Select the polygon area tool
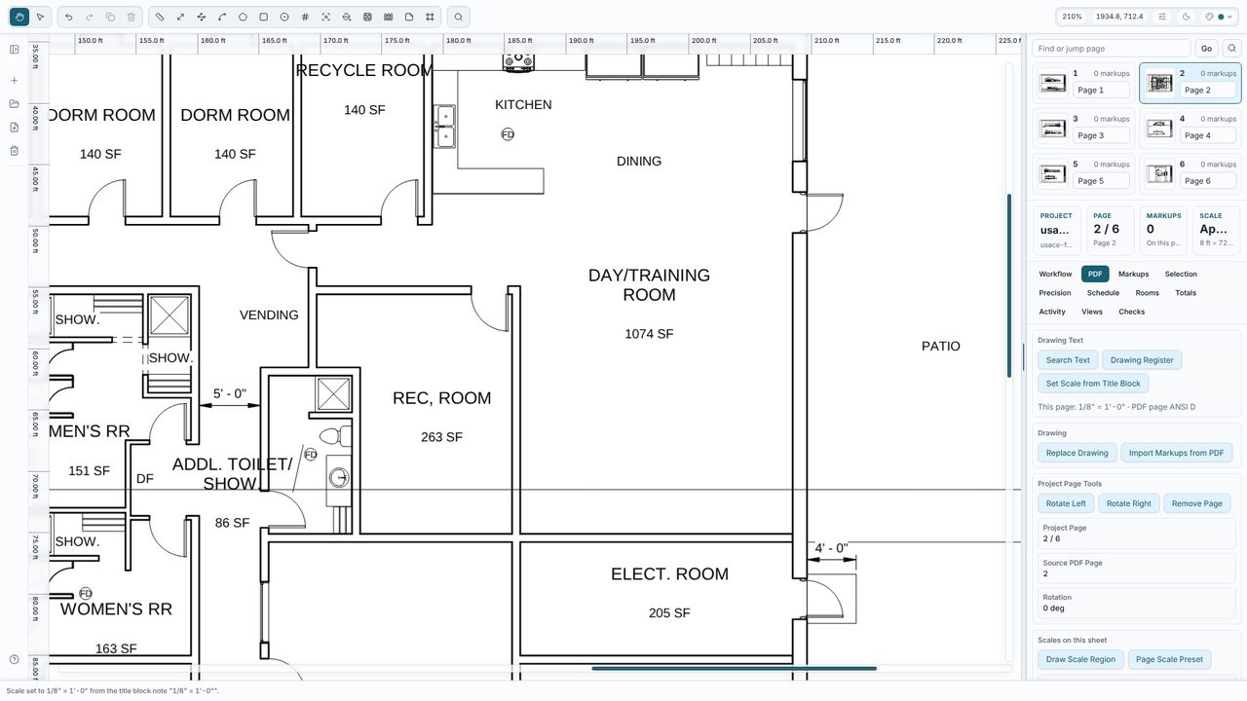 click(x=243, y=17)
